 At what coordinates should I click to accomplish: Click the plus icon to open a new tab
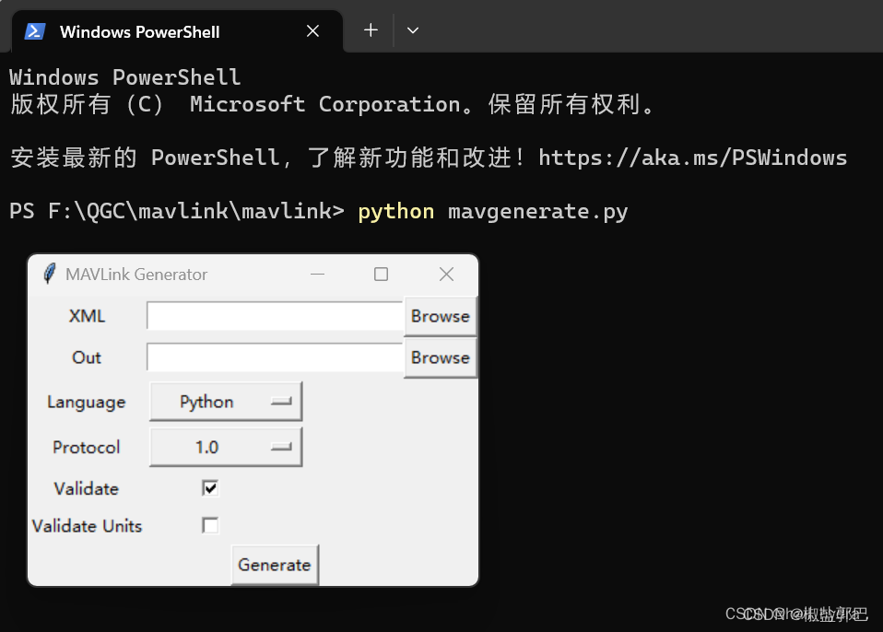pos(370,29)
